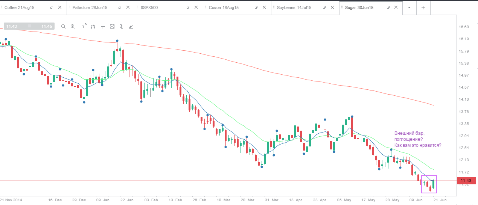This screenshot has height=205, width=478.
Task: Click the 16.60 price axis label
Action: [x=464, y=27]
